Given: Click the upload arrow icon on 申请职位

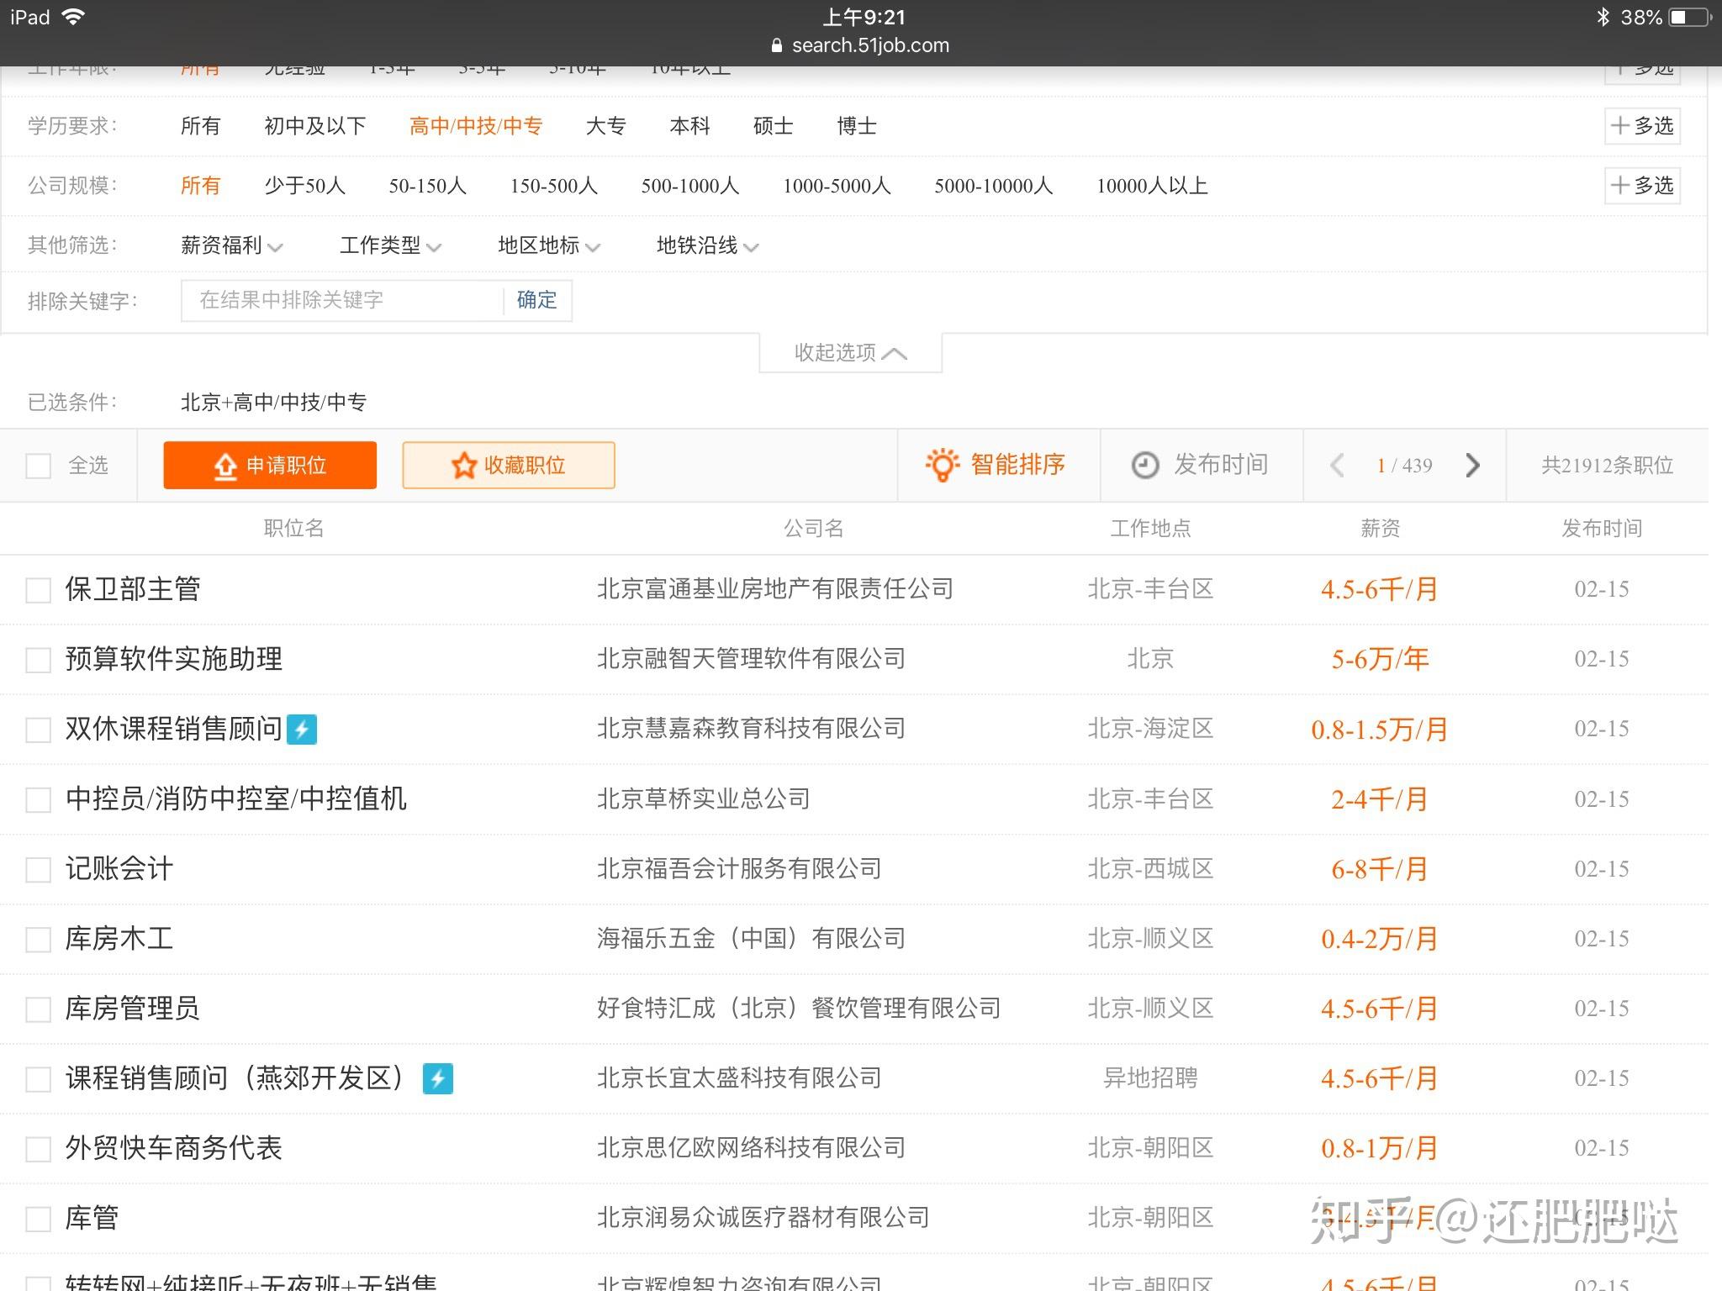Looking at the screenshot, I should point(225,466).
